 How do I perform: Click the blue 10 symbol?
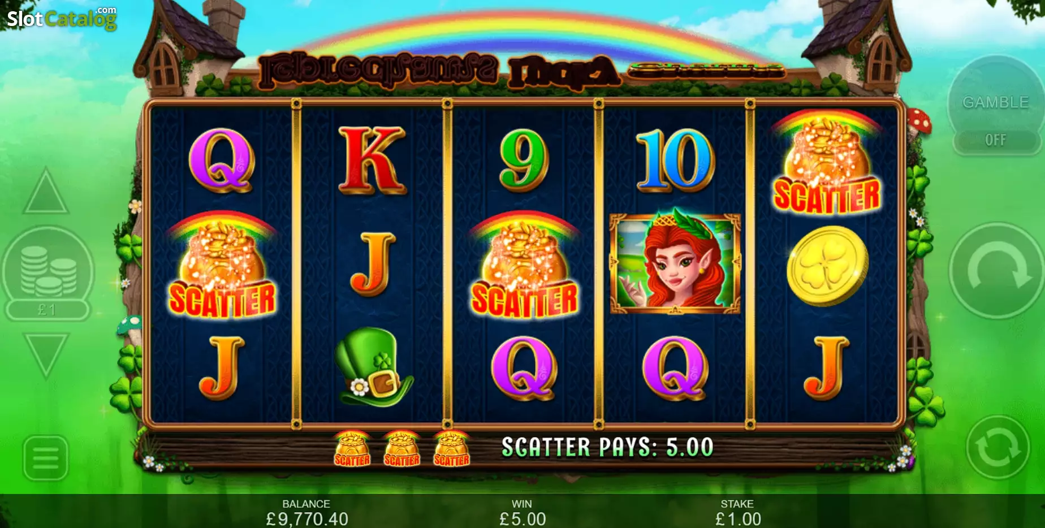point(675,160)
